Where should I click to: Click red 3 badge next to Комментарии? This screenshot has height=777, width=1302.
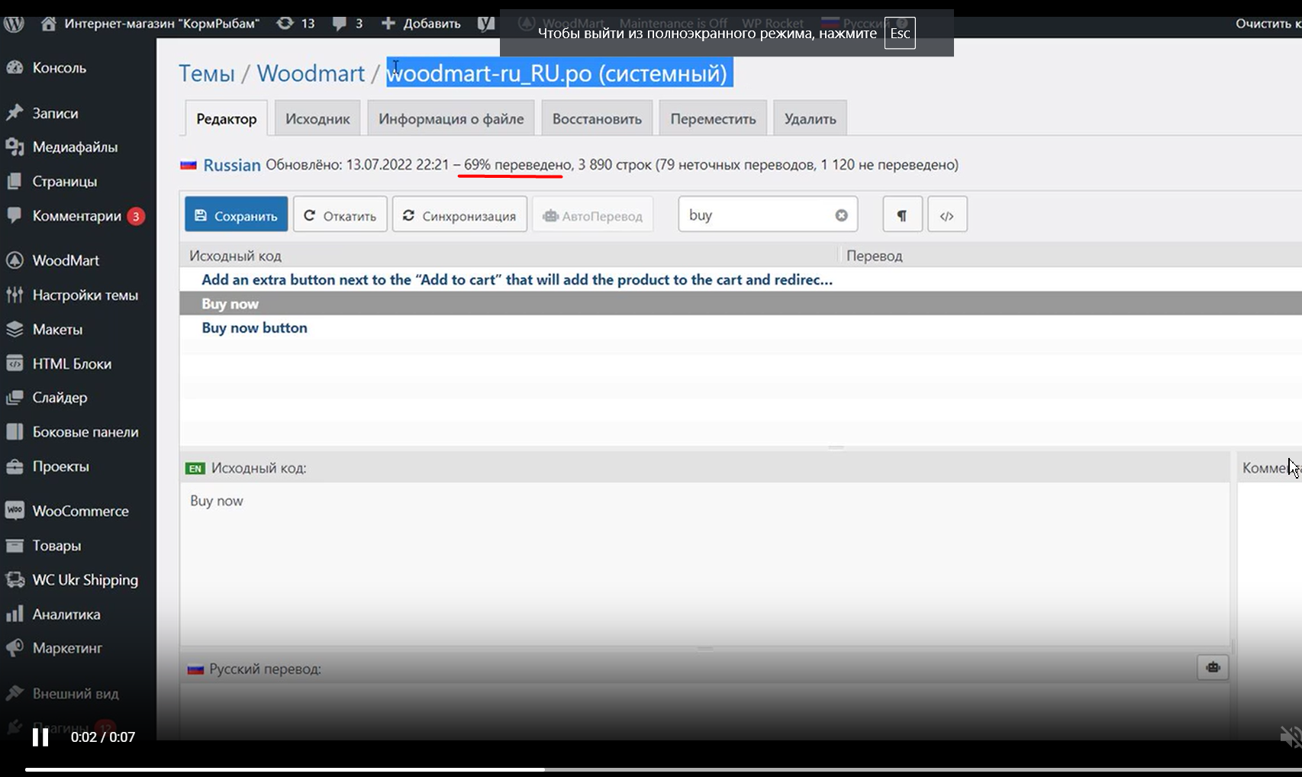point(136,217)
